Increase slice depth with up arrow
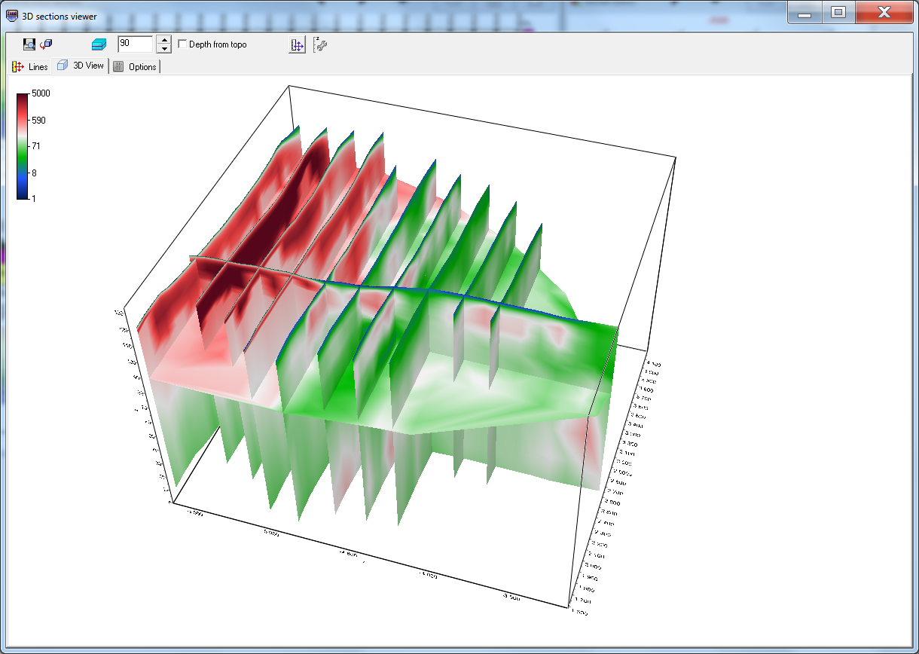The image size is (919, 654). (x=163, y=40)
